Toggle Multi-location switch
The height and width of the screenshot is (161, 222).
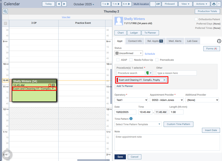tap(155, 4)
